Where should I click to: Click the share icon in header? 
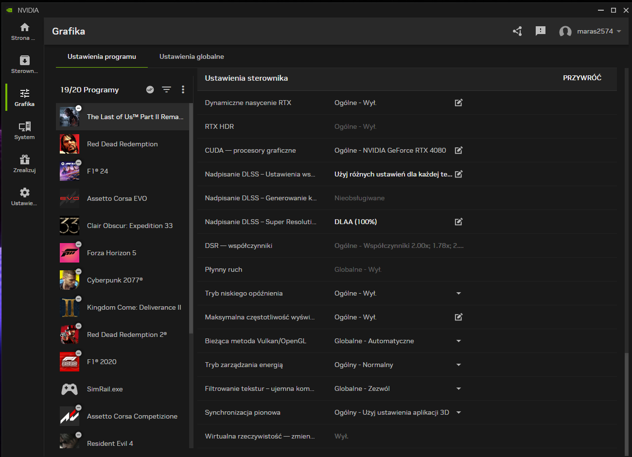click(517, 31)
